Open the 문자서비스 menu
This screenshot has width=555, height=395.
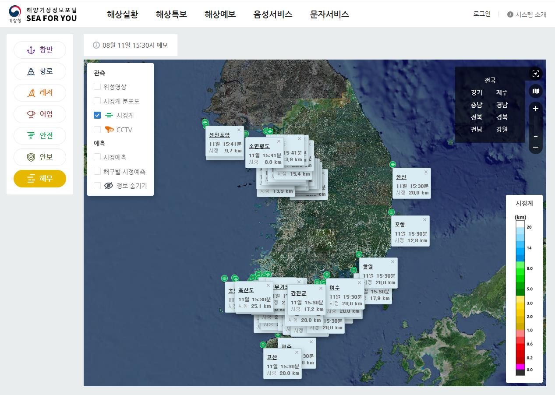329,14
